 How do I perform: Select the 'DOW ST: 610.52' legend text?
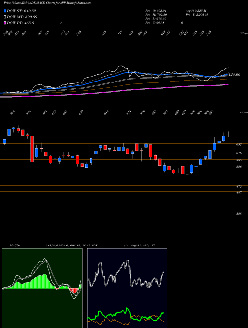tap(21, 11)
